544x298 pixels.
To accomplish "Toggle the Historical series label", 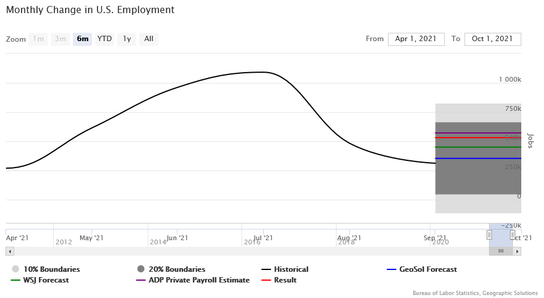I will [x=291, y=269].
